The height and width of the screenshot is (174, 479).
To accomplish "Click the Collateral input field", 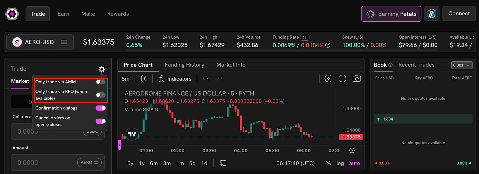I will click(x=58, y=131).
